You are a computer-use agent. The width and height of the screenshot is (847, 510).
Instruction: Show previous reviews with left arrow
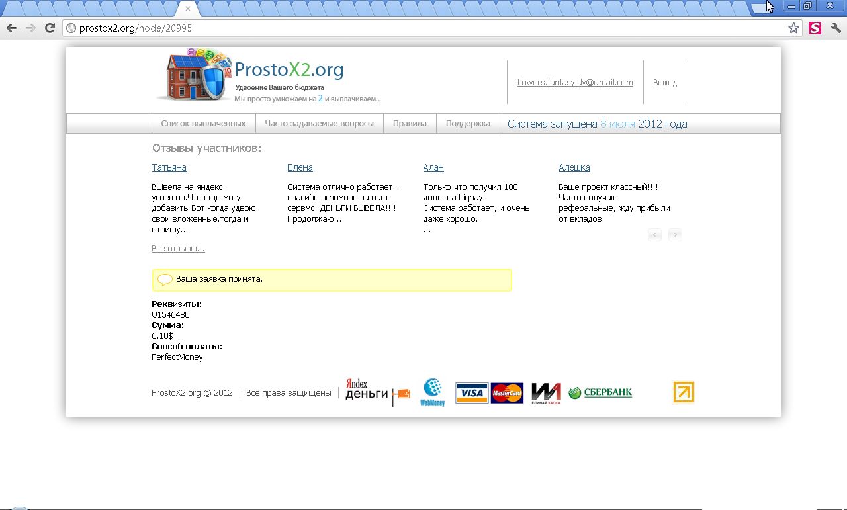click(x=654, y=235)
